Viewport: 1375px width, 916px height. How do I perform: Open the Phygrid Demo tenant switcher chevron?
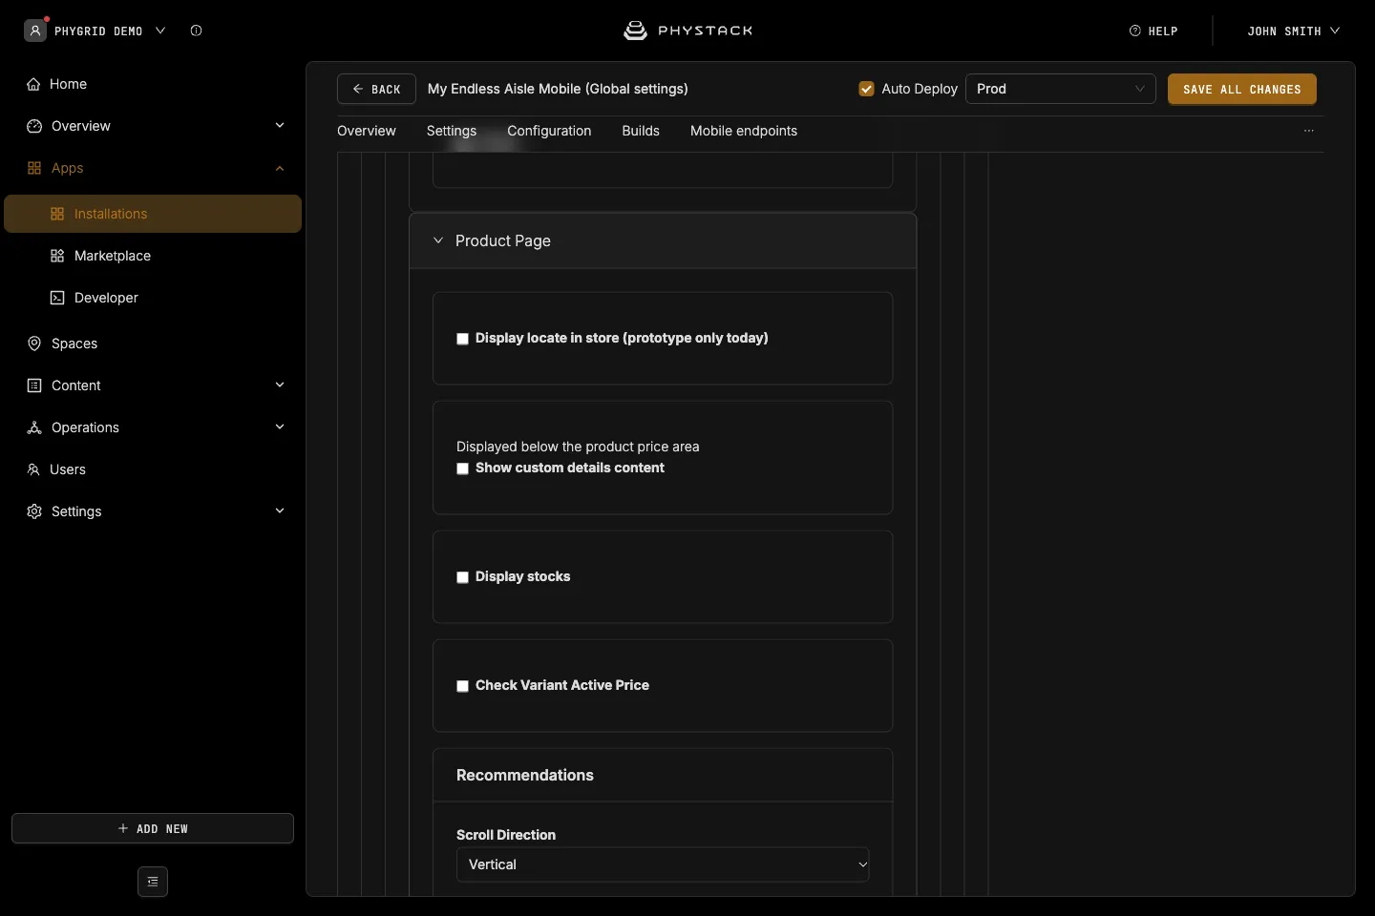160,31
